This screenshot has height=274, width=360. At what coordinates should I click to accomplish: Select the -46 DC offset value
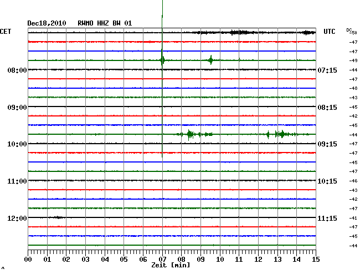coord(353,181)
